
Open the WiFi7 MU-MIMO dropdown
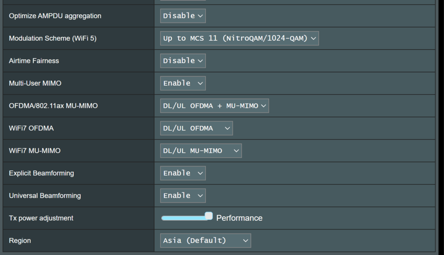pyautogui.click(x=201, y=151)
